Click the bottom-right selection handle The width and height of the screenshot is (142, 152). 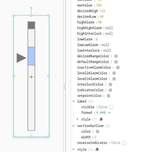[x=49, y=136]
